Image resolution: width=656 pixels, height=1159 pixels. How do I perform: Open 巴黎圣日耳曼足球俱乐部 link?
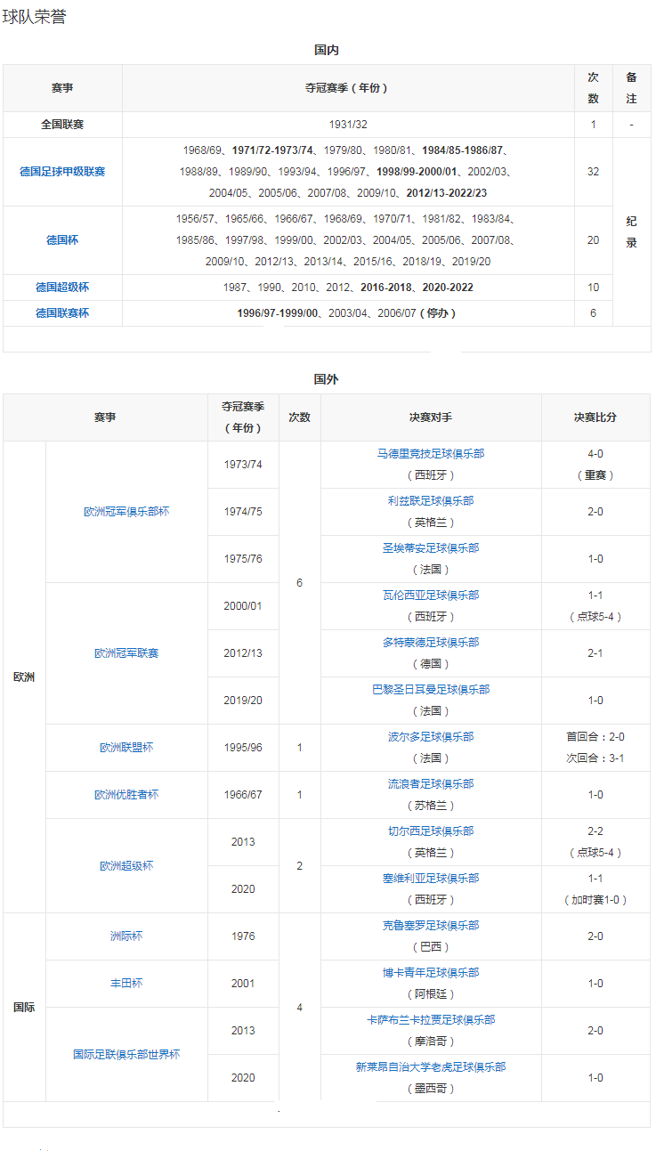click(x=431, y=690)
